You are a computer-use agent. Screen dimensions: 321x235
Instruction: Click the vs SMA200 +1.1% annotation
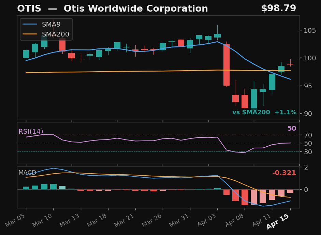264,112
